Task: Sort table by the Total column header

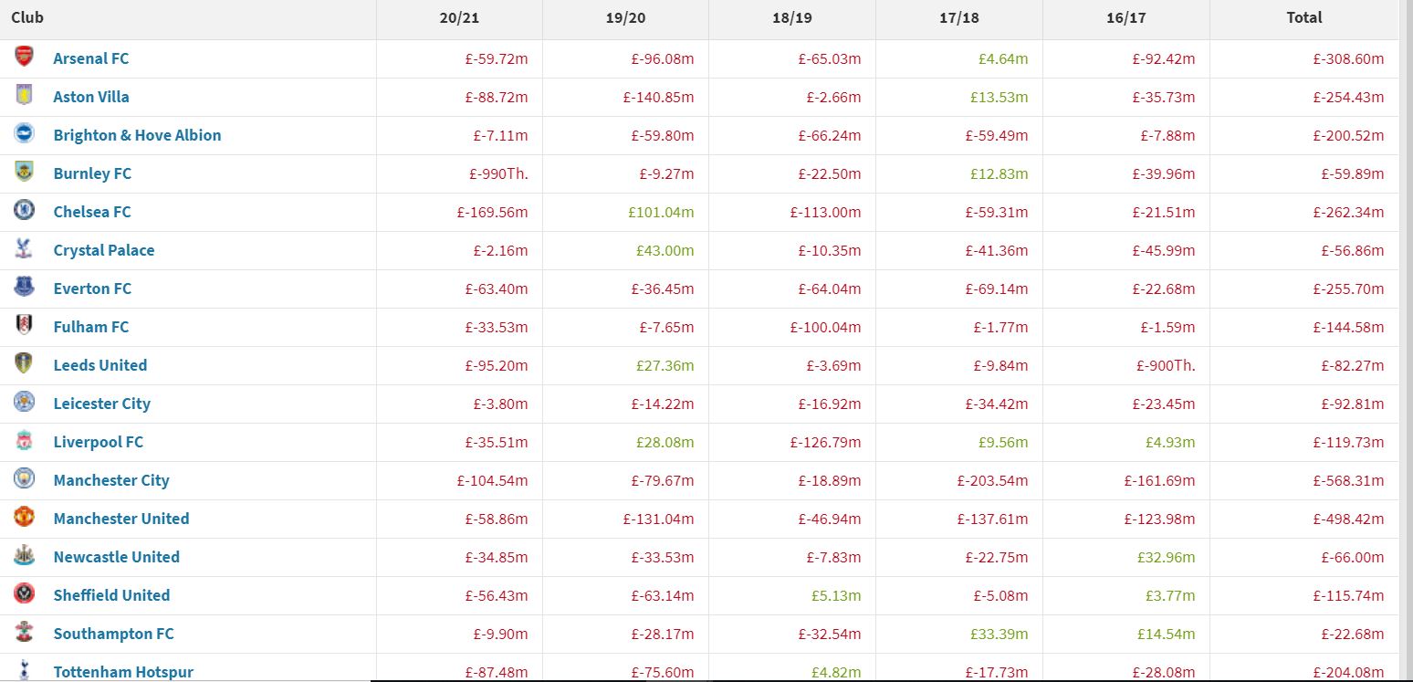Action: click(1303, 17)
